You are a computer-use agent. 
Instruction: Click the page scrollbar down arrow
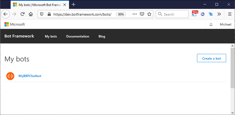[x=232, y=113]
